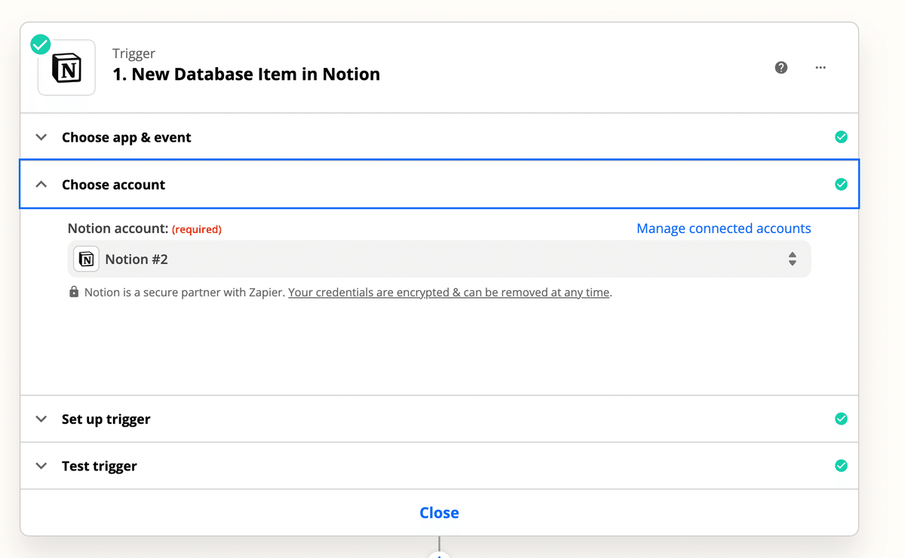This screenshot has width=905, height=558.
Task: Click the 1. New Database Item in Notion title
Action: tap(246, 74)
